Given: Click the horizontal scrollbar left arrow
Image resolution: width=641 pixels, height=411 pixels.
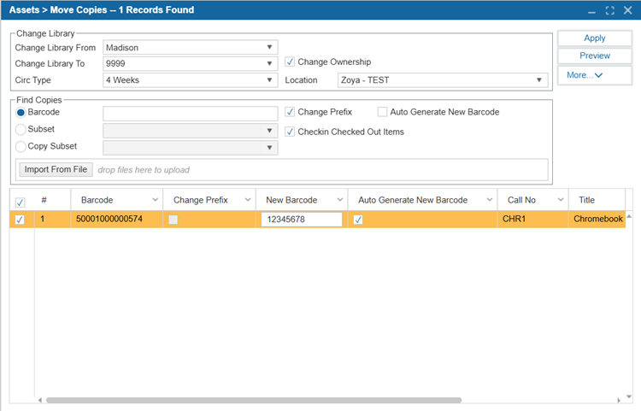Looking at the screenshot, I should click(x=39, y=401).
